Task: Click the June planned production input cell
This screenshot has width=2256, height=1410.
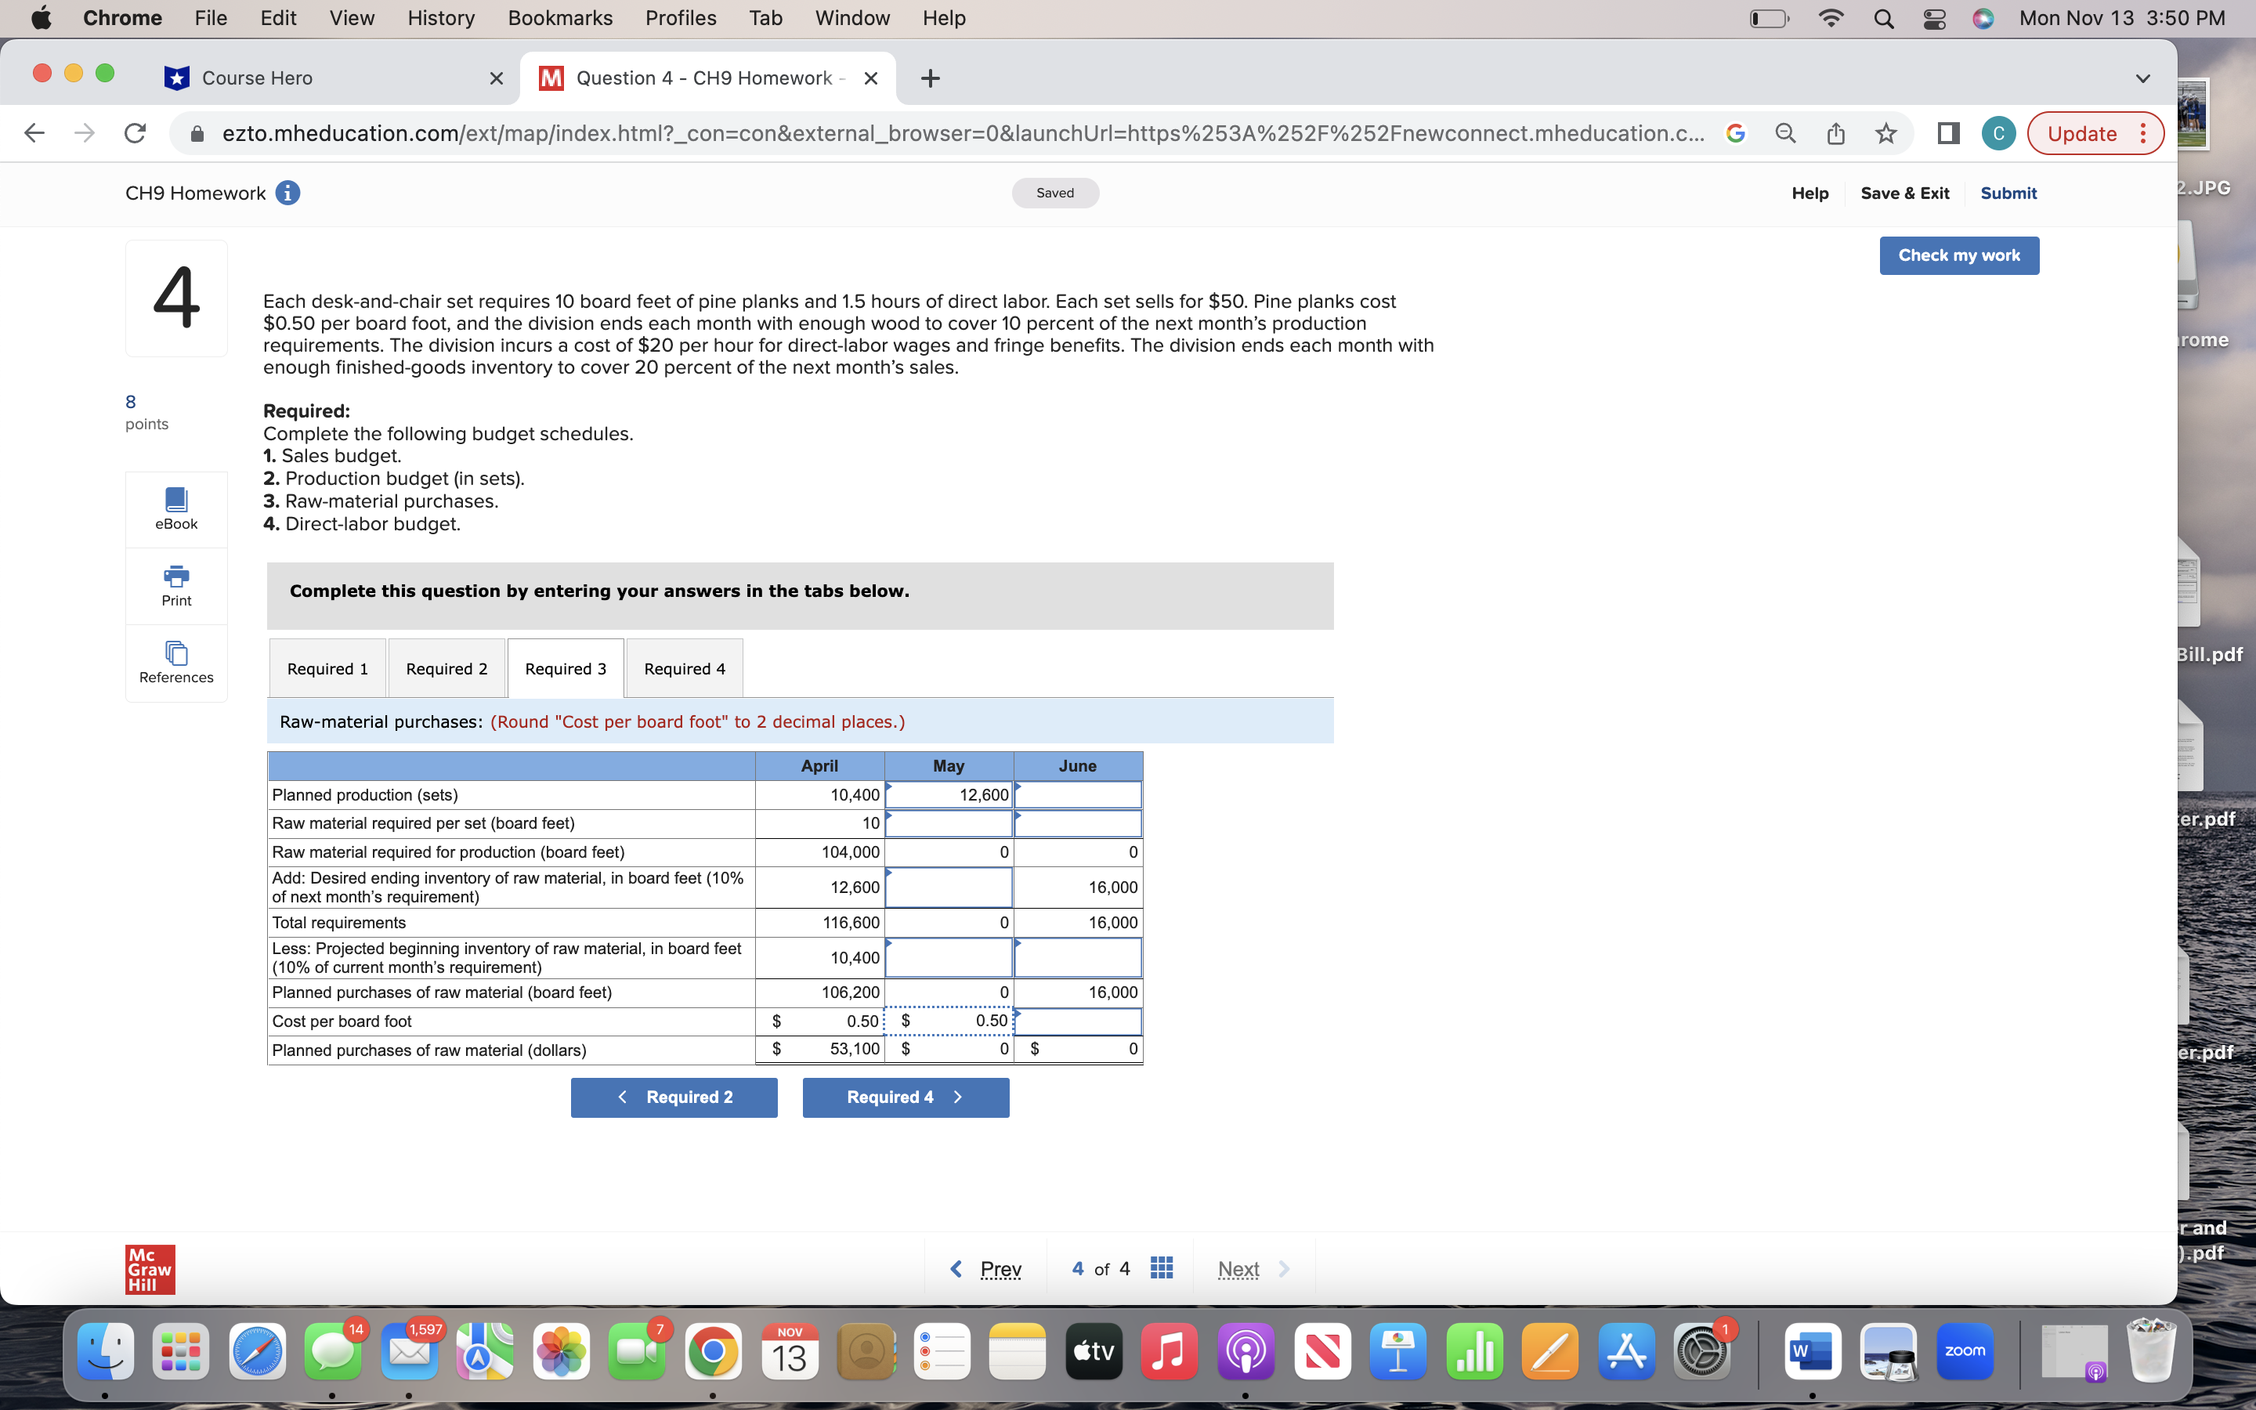Action: point(1077,794)
